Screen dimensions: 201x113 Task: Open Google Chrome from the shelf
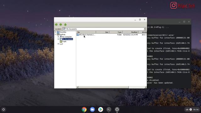point(84,110)
